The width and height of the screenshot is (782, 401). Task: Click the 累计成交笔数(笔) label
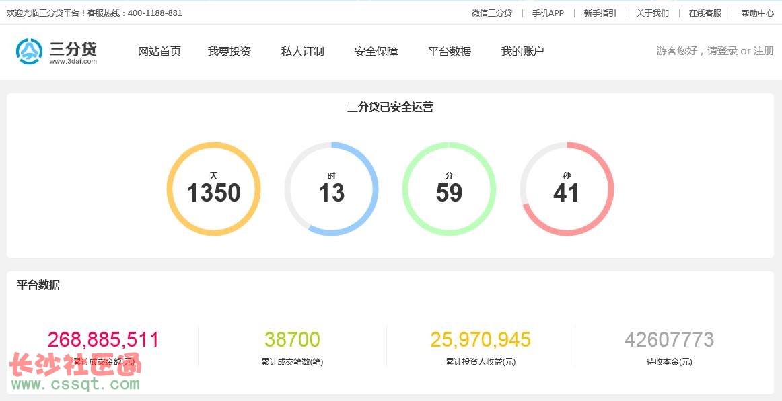292,362
